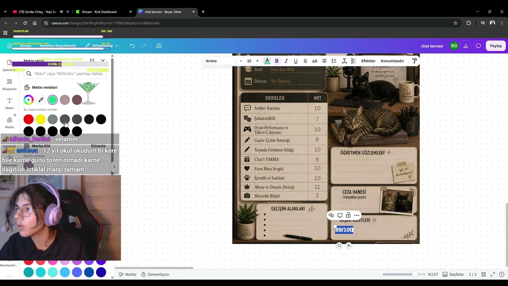Rotate the selected text box
Image resolution: width=508 pixels, height=286 pixels.
pyautogui.click(x=339, y=245)
